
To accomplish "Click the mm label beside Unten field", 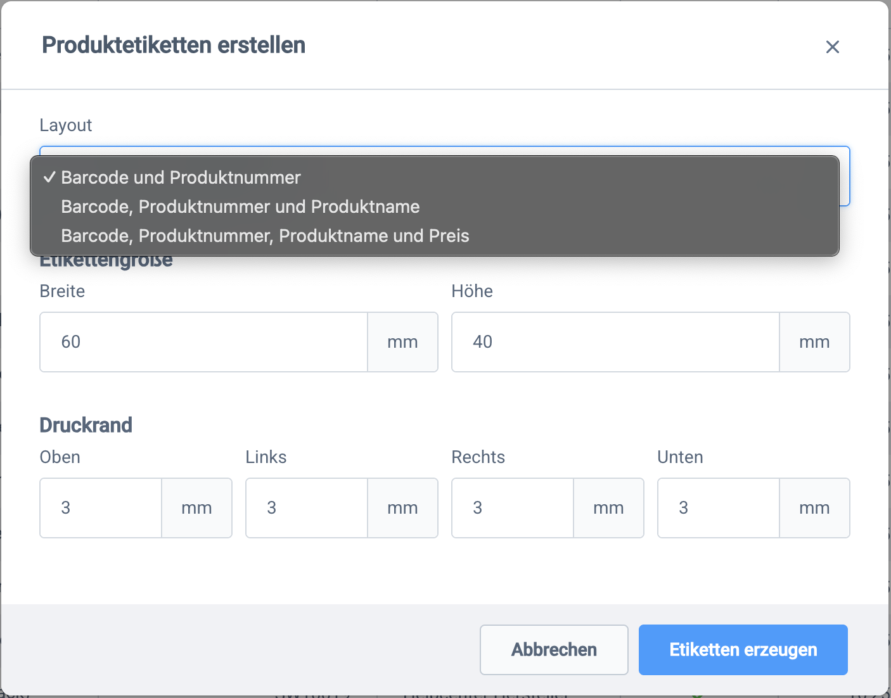I will pos(814,507).
